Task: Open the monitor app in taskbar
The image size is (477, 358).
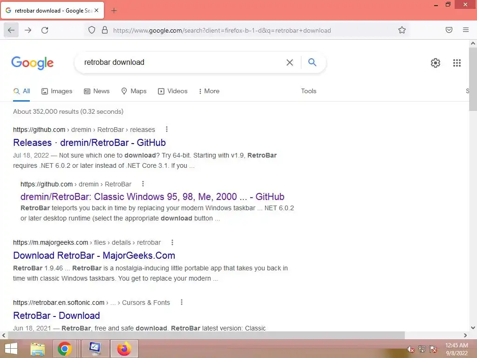Action: 95,349
